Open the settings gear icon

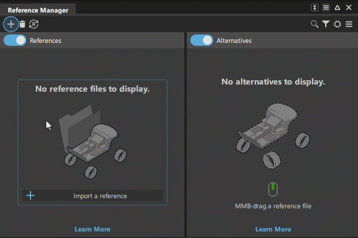tap(337, 24)
